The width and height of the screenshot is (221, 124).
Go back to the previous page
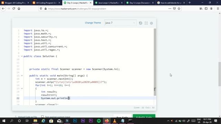tap(3, 9)
